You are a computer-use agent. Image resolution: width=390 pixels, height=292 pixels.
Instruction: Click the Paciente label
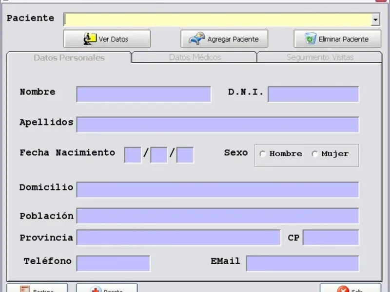pyautogui.click(x=30, y=18)
